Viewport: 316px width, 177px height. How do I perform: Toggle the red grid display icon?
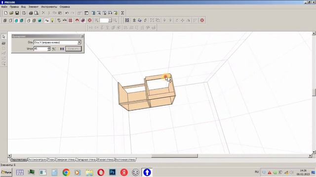pyautogui.click(x=70, y=21)
